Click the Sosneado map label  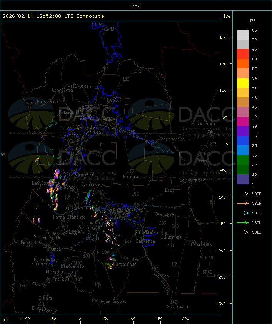(52, 238)
